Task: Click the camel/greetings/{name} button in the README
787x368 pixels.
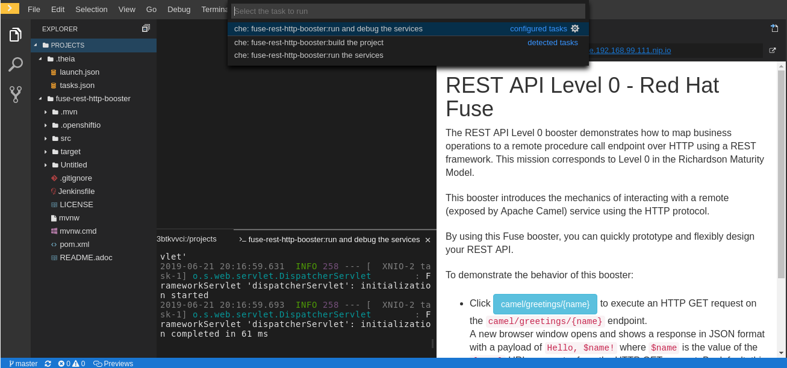Action: tap(545, 304)
